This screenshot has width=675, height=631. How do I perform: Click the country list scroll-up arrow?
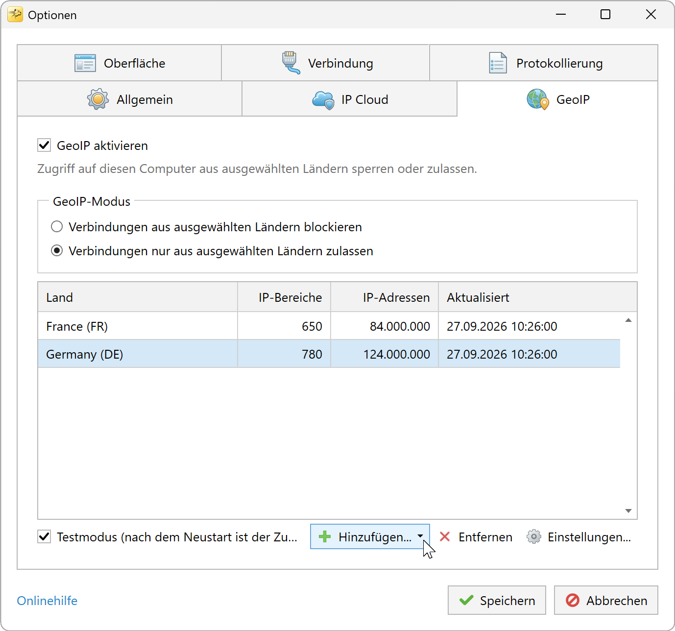click(628, 320)
